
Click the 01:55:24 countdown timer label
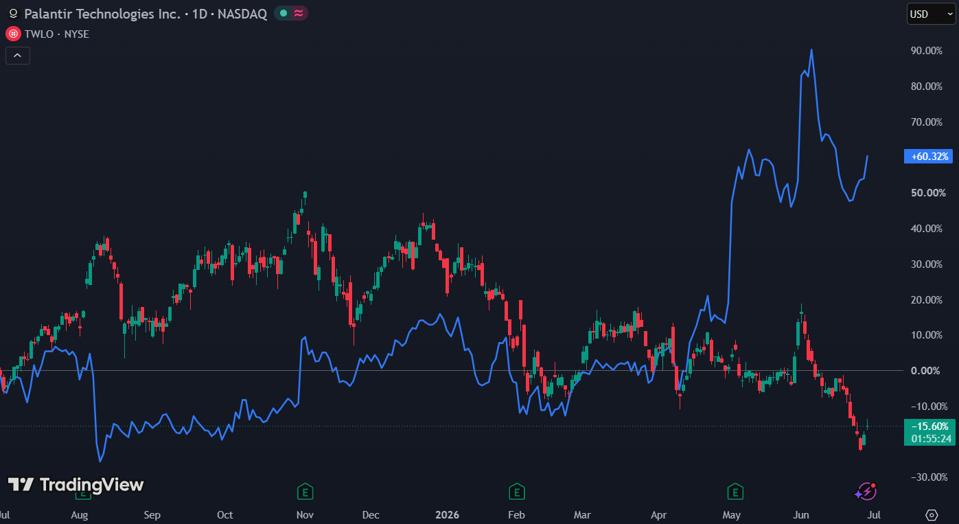(930, 439)
